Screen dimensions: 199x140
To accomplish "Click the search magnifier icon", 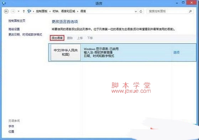I will pos(190,11).
